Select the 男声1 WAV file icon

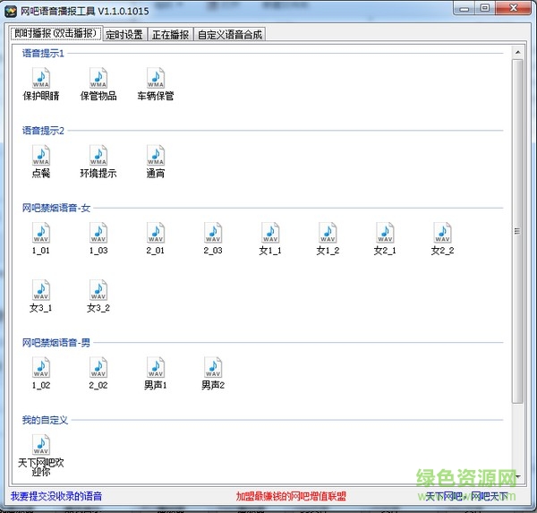coord(156,367)
